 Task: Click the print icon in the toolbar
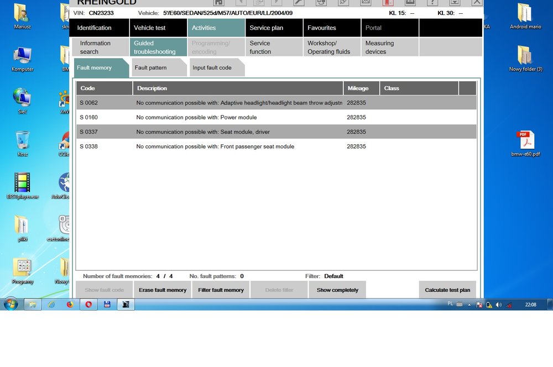pyautogui.click(x=409, y=3)
